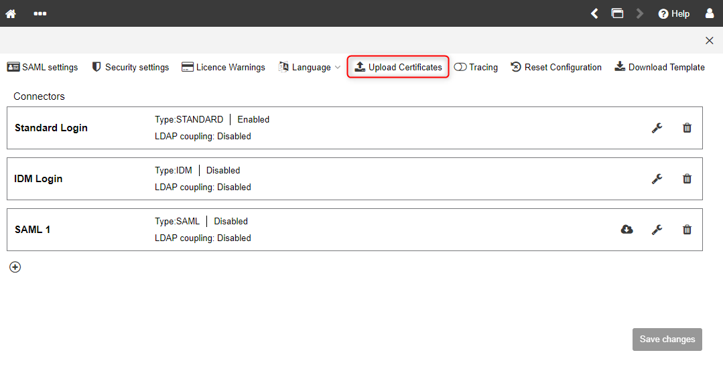The height and width of the screenshot is (375, 723).
Task: Toggle the Tracing switch
Action: [460, 67]
